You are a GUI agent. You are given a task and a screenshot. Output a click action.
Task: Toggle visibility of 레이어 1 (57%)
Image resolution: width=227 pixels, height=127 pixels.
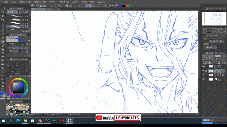(203, 67)
